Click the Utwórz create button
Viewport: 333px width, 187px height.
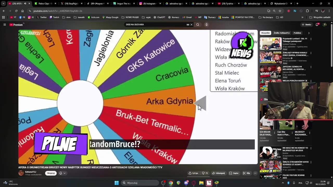(x=306, y=25)
